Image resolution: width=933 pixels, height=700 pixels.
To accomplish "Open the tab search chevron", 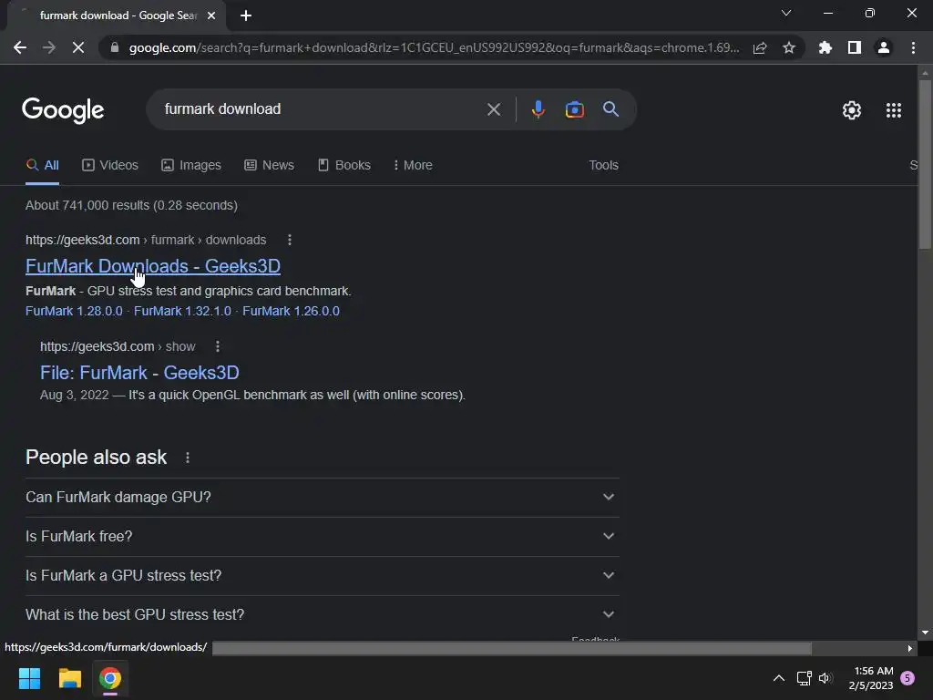I will pyautogui.click(x=786, y=13).
